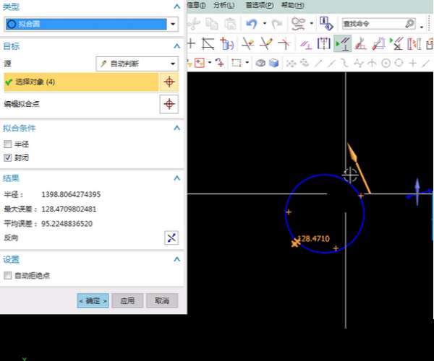Click the undo arrow icon
Screen dimensions: 434x361
[x=250, y=24]
